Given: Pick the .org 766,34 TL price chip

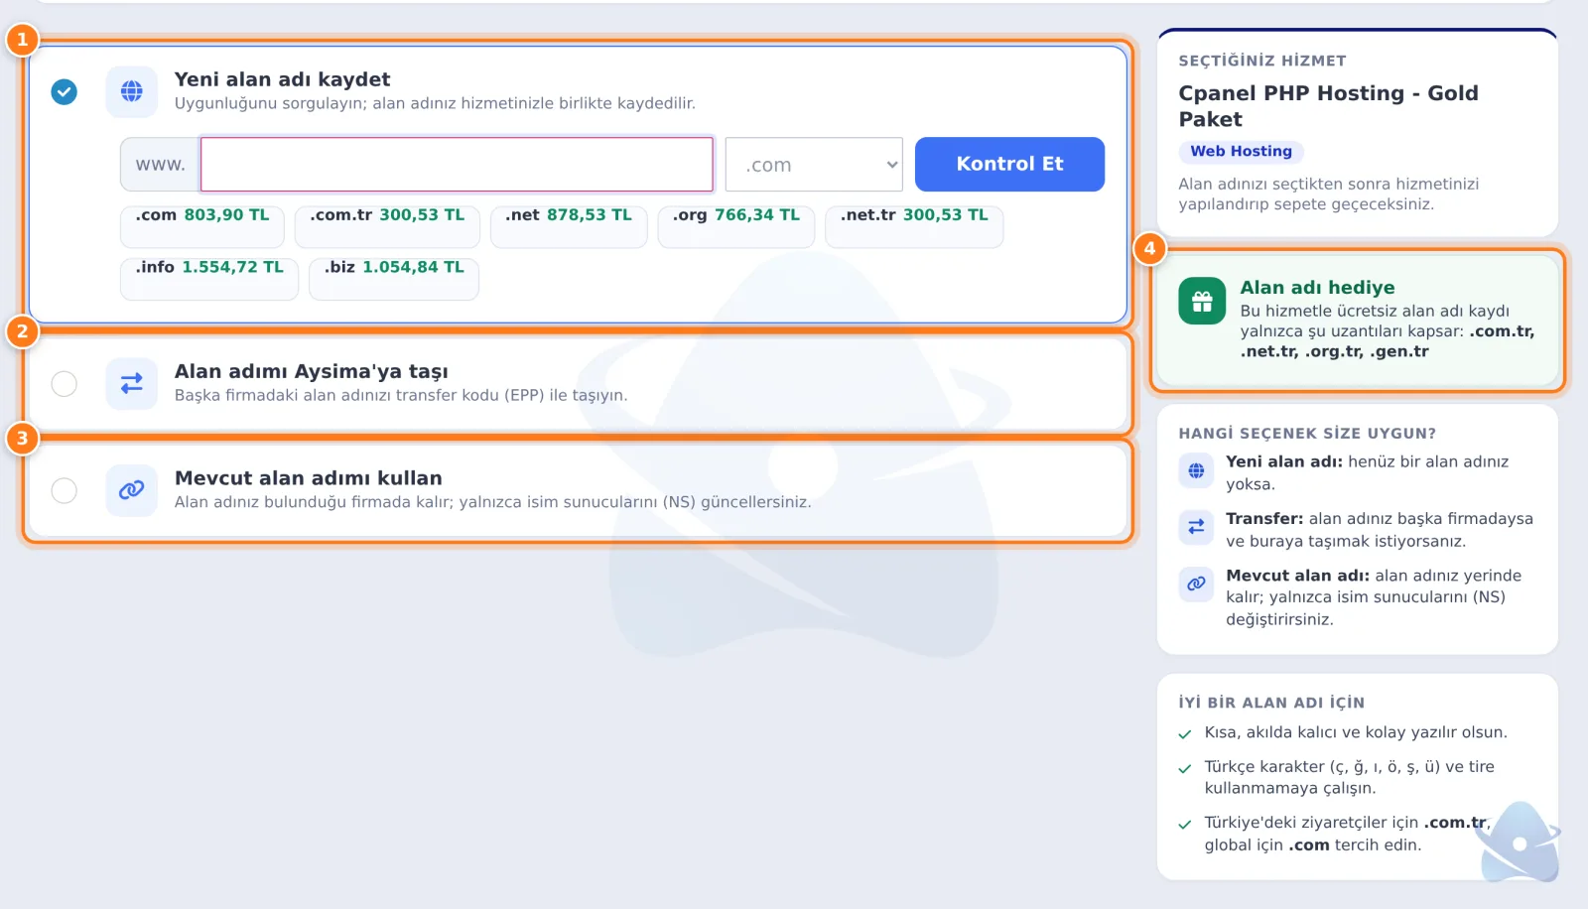Looking at the screenshot, I should (736, 226).
